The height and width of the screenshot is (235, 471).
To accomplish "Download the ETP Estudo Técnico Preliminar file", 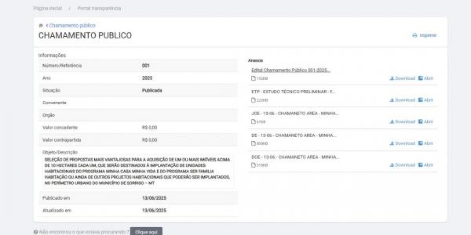I will [402, 100].
